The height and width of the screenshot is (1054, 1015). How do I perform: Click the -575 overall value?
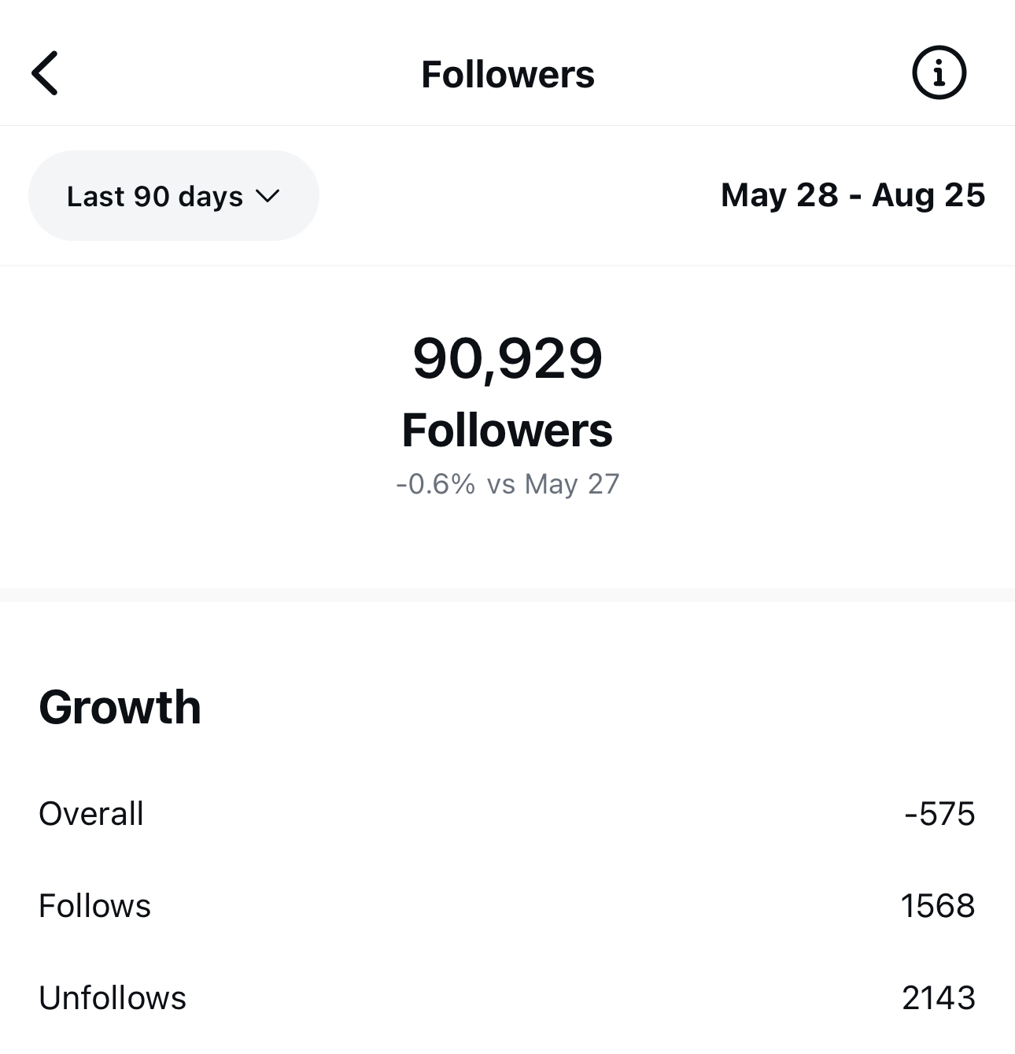point(940,814)
